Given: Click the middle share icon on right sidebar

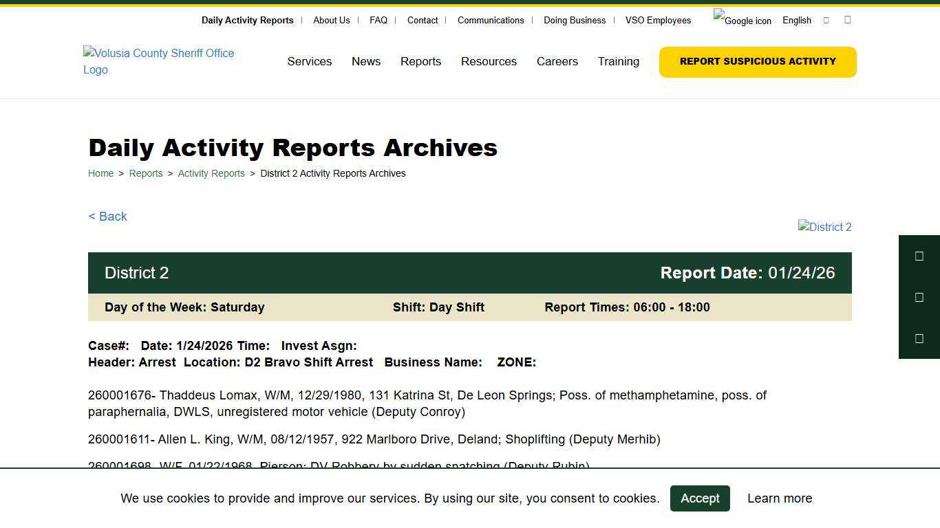Looking at the screenshot, I should [x=919, y=297].
